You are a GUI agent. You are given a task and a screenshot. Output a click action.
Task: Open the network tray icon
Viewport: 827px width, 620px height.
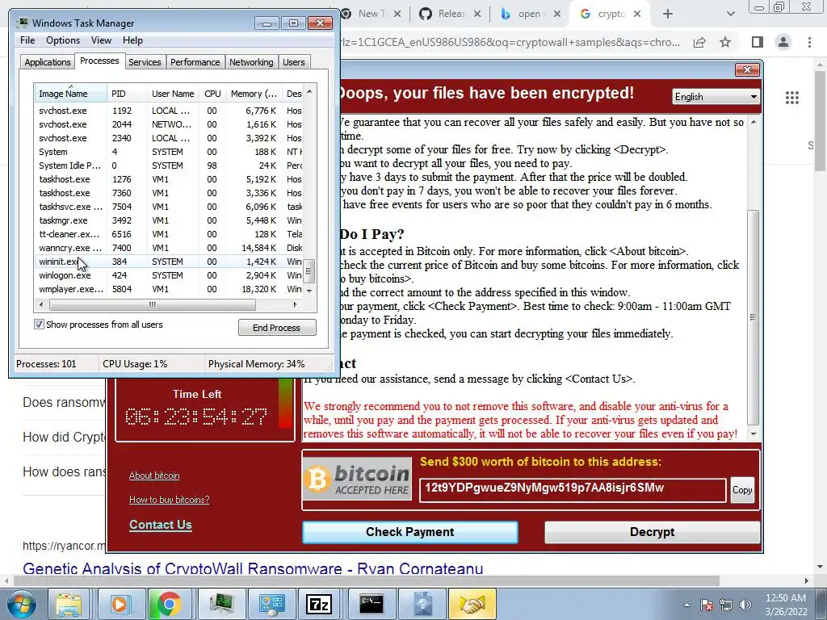[726, 605]
